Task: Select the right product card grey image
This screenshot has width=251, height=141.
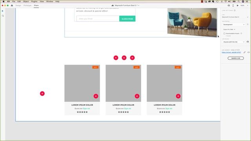Action: (x=164, y=83)
